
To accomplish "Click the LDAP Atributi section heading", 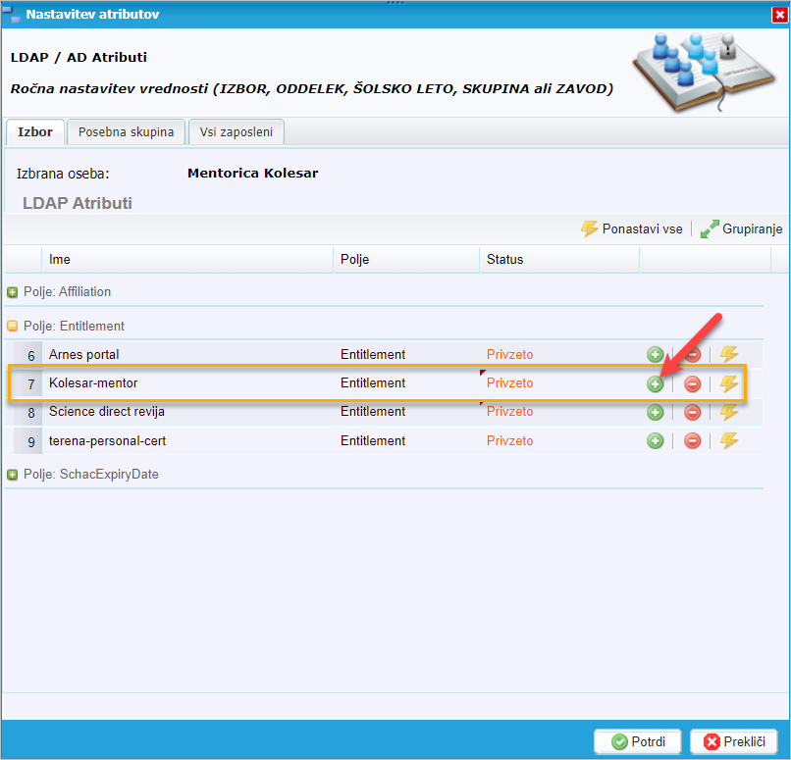I will [x=78, y=203].
